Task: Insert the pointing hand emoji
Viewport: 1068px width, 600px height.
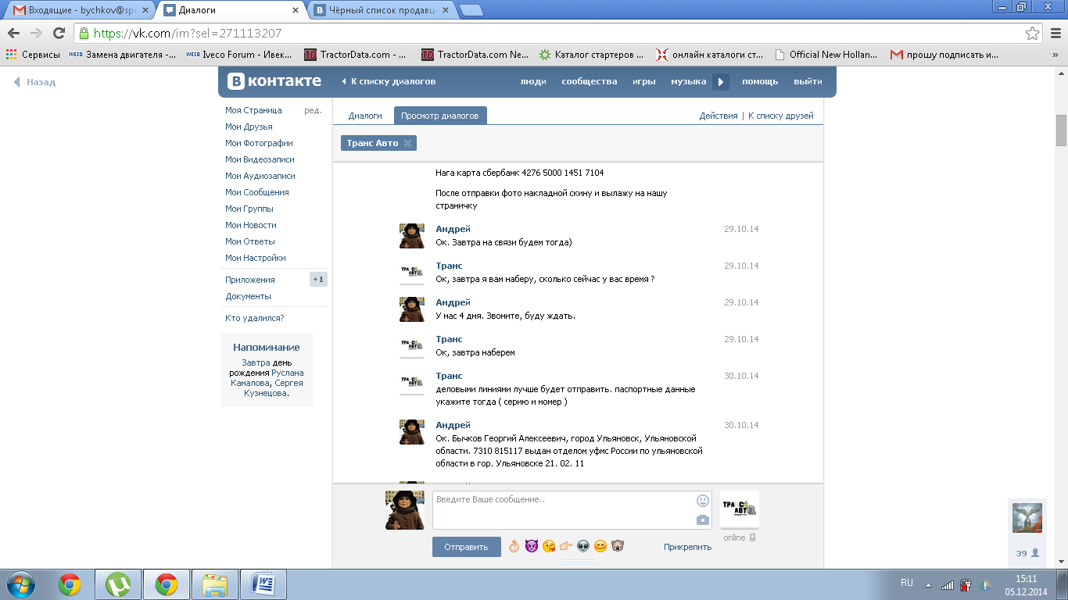Action: [566, 546]
